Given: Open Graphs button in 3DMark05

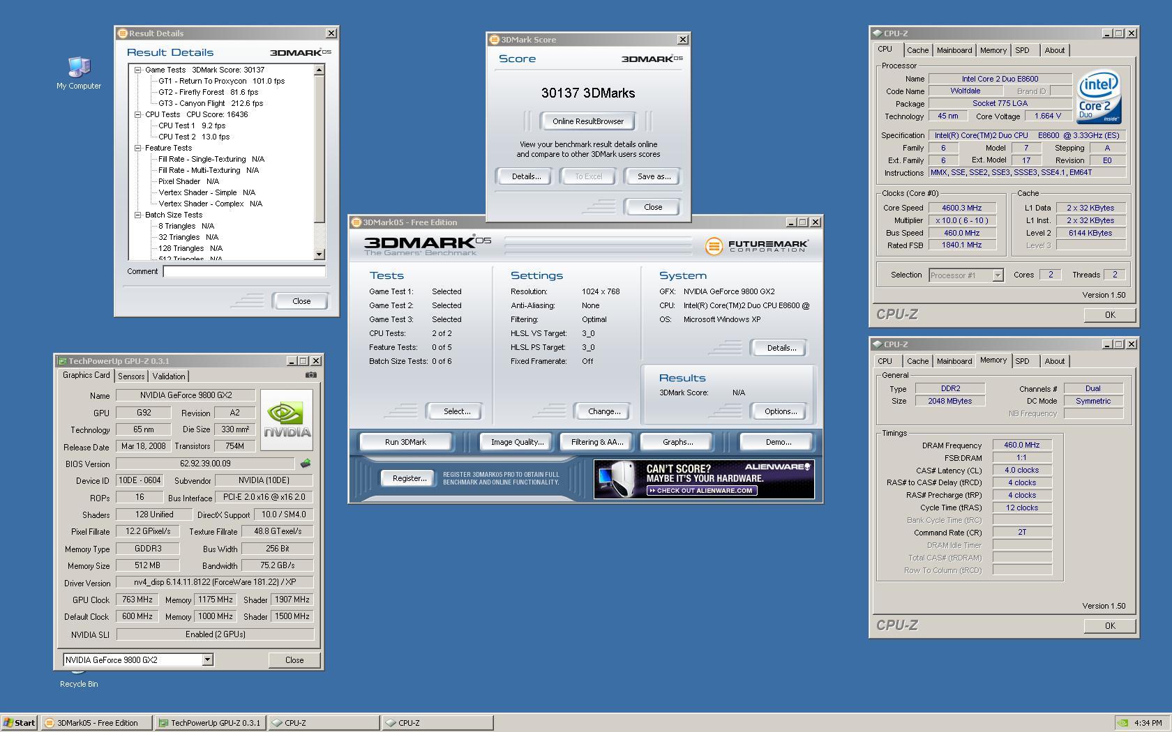Looking at the screenshot, I should [677, 442].
